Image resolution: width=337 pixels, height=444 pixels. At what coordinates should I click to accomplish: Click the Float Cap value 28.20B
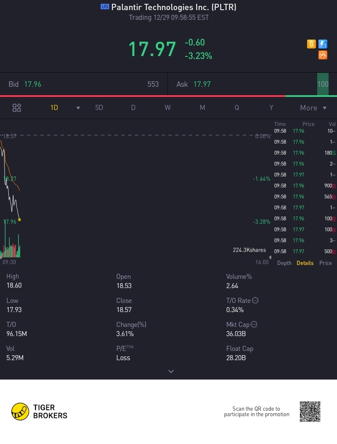[236, 358]
